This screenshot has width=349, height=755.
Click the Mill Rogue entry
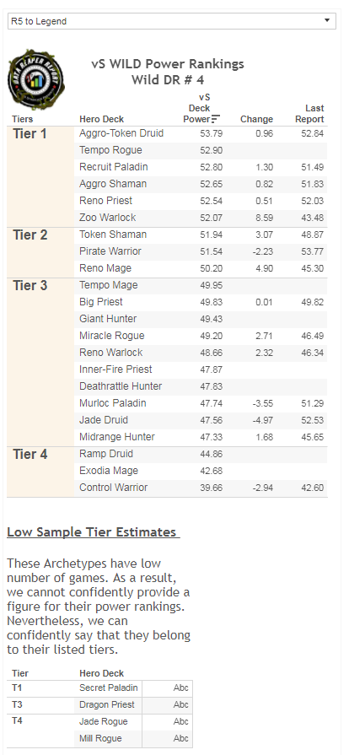(100, 739)
